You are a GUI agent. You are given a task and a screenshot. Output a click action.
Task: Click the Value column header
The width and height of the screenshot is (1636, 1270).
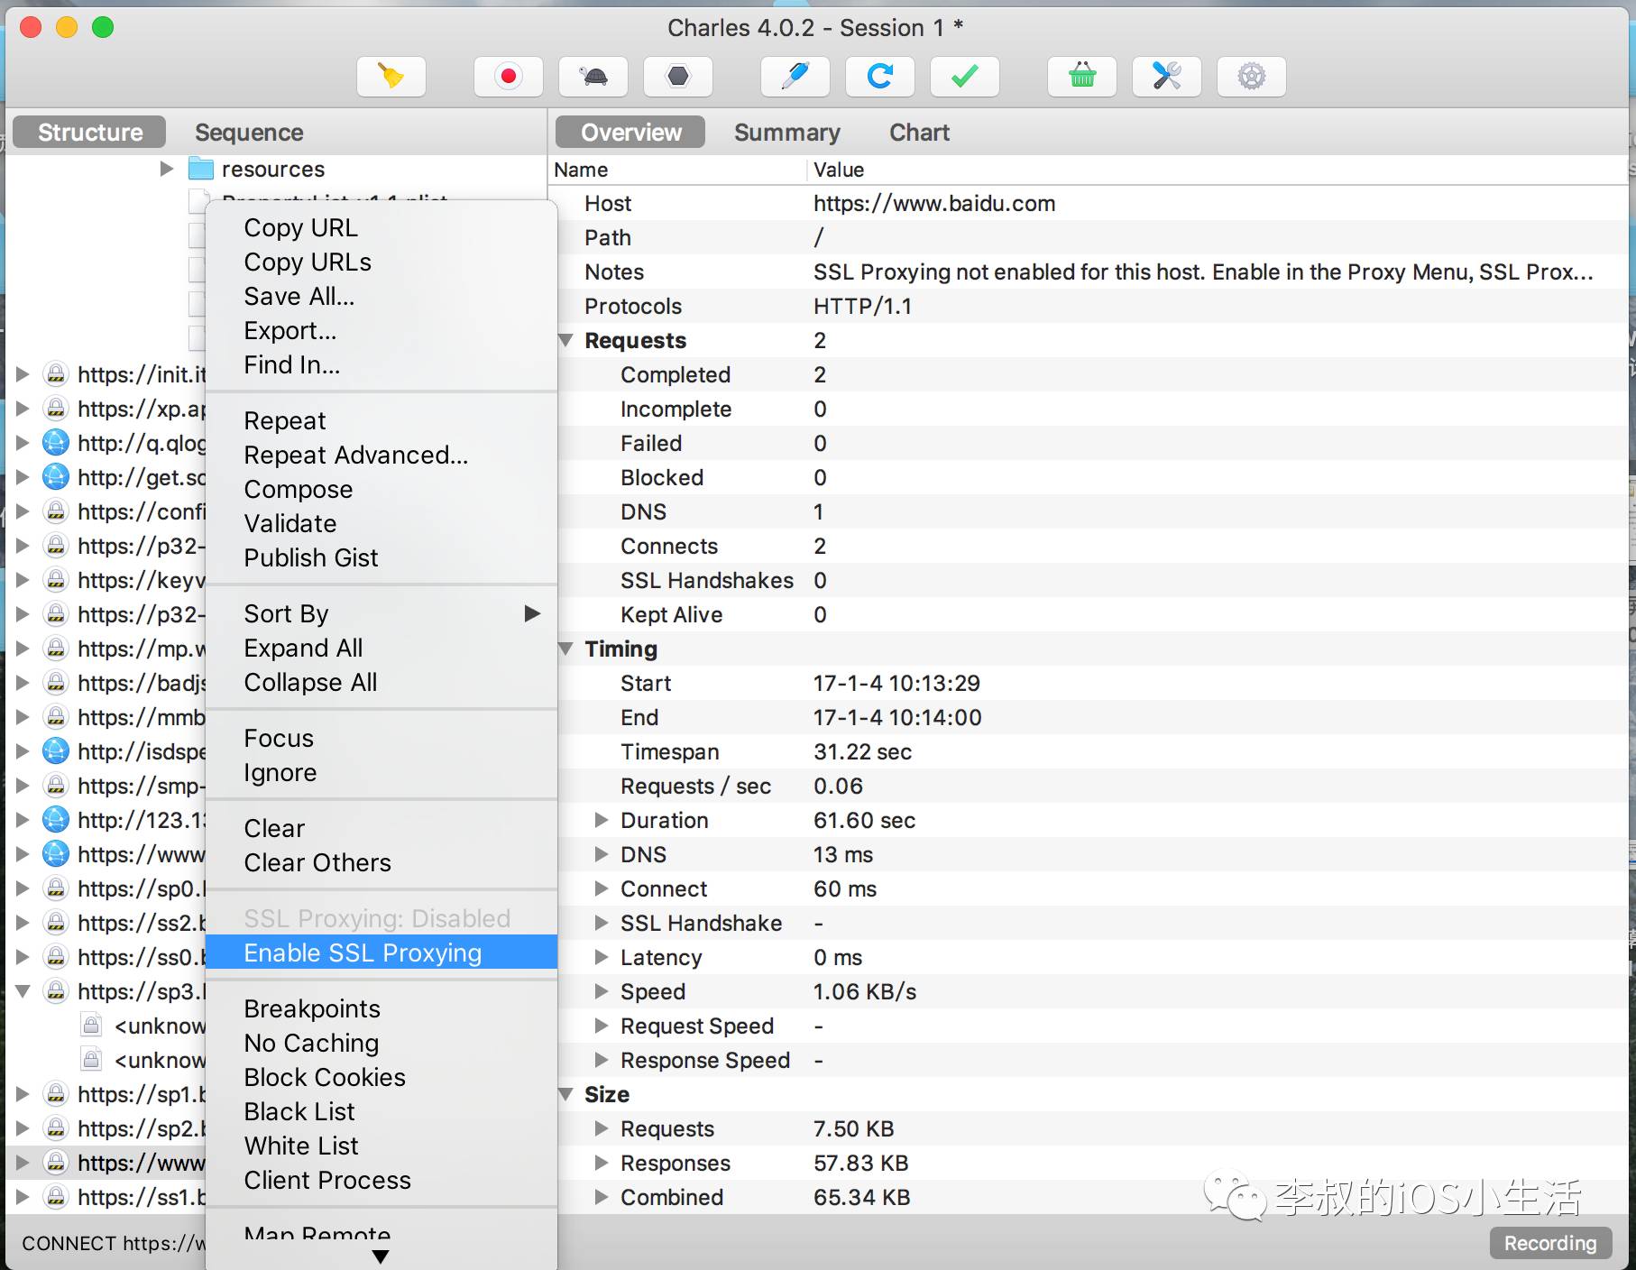click(x=1218, y=170)
